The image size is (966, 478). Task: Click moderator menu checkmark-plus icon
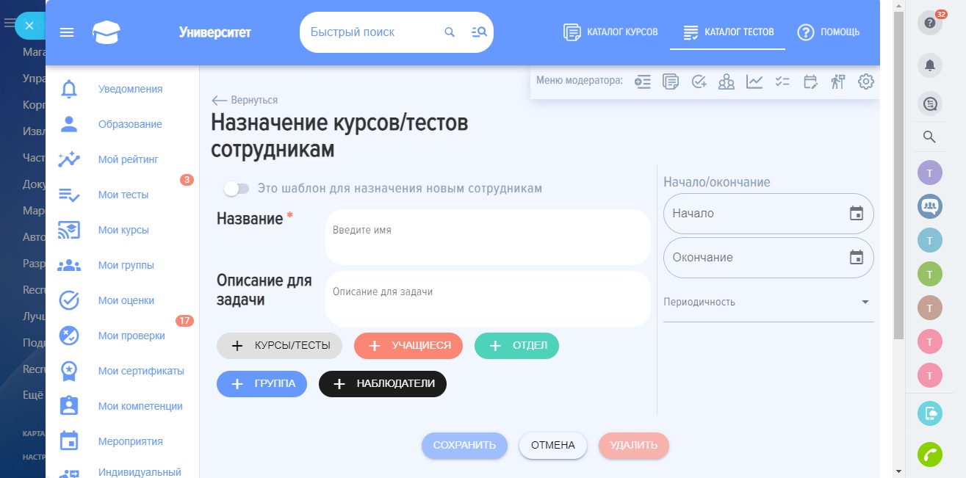pyautogui.click(x=699, y=82)
